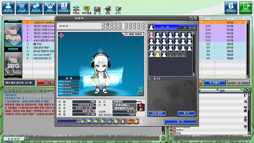
Task: Click the user search input field
Action: (212, 139)
